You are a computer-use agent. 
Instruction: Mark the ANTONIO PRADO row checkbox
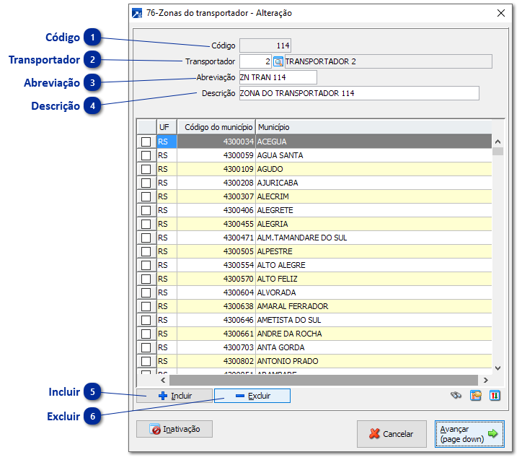pyautogui.click(x=146, y=361)
